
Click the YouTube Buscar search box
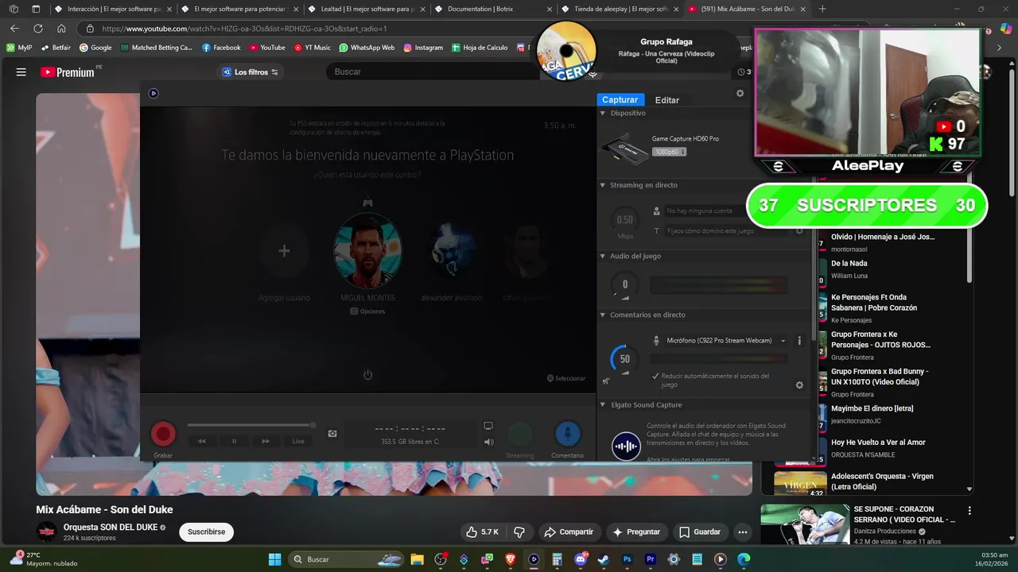click(x=433, y=71)
